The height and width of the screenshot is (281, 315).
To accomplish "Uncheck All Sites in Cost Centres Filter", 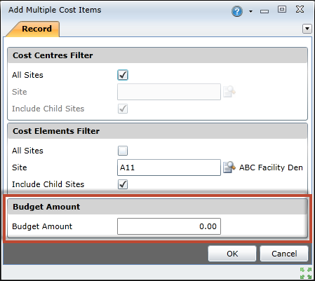I will tap(123, 75).
